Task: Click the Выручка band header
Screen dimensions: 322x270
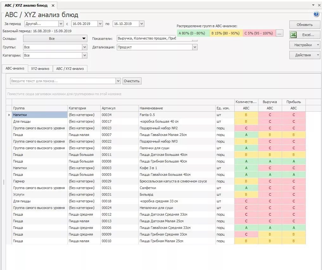Action: tap(270, 102)
